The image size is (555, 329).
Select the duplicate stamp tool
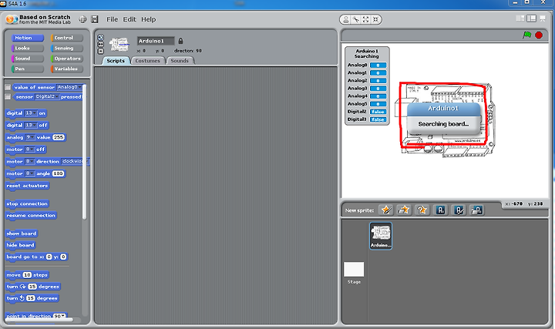coord(346,19)
